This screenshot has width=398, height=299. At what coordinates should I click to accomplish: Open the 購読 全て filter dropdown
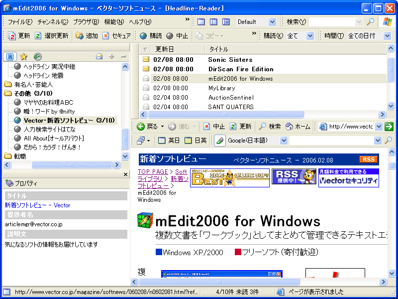(x=310, y=36)
